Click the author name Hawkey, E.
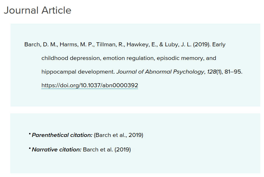The image size is (264, 177). pos(142,44)
